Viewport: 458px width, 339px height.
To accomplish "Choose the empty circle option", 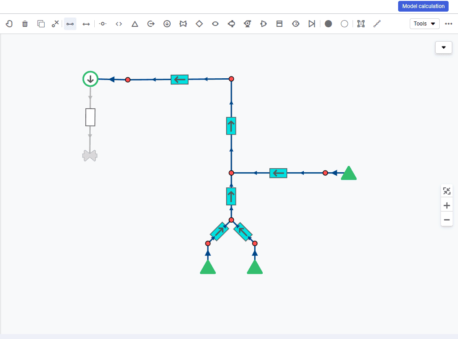I will (x=345, y=24).
